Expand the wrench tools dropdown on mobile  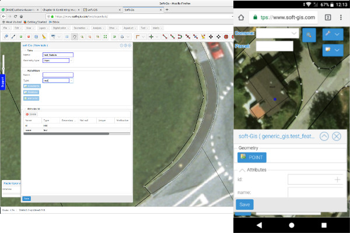(x=333, y=34)
